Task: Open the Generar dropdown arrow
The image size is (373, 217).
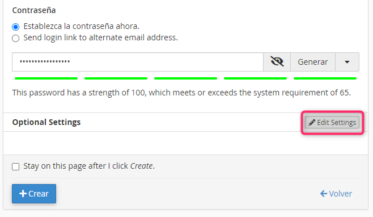Action: click(347, 62)
